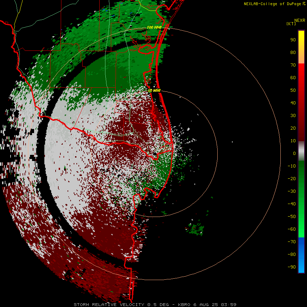
Task: Click the KT units label above the color scale
Action: click(x=291, y=24)
